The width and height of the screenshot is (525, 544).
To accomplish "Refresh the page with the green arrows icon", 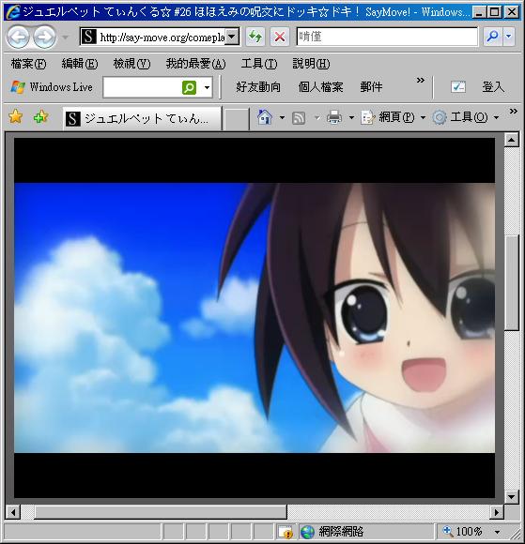I will coord(255,37).
